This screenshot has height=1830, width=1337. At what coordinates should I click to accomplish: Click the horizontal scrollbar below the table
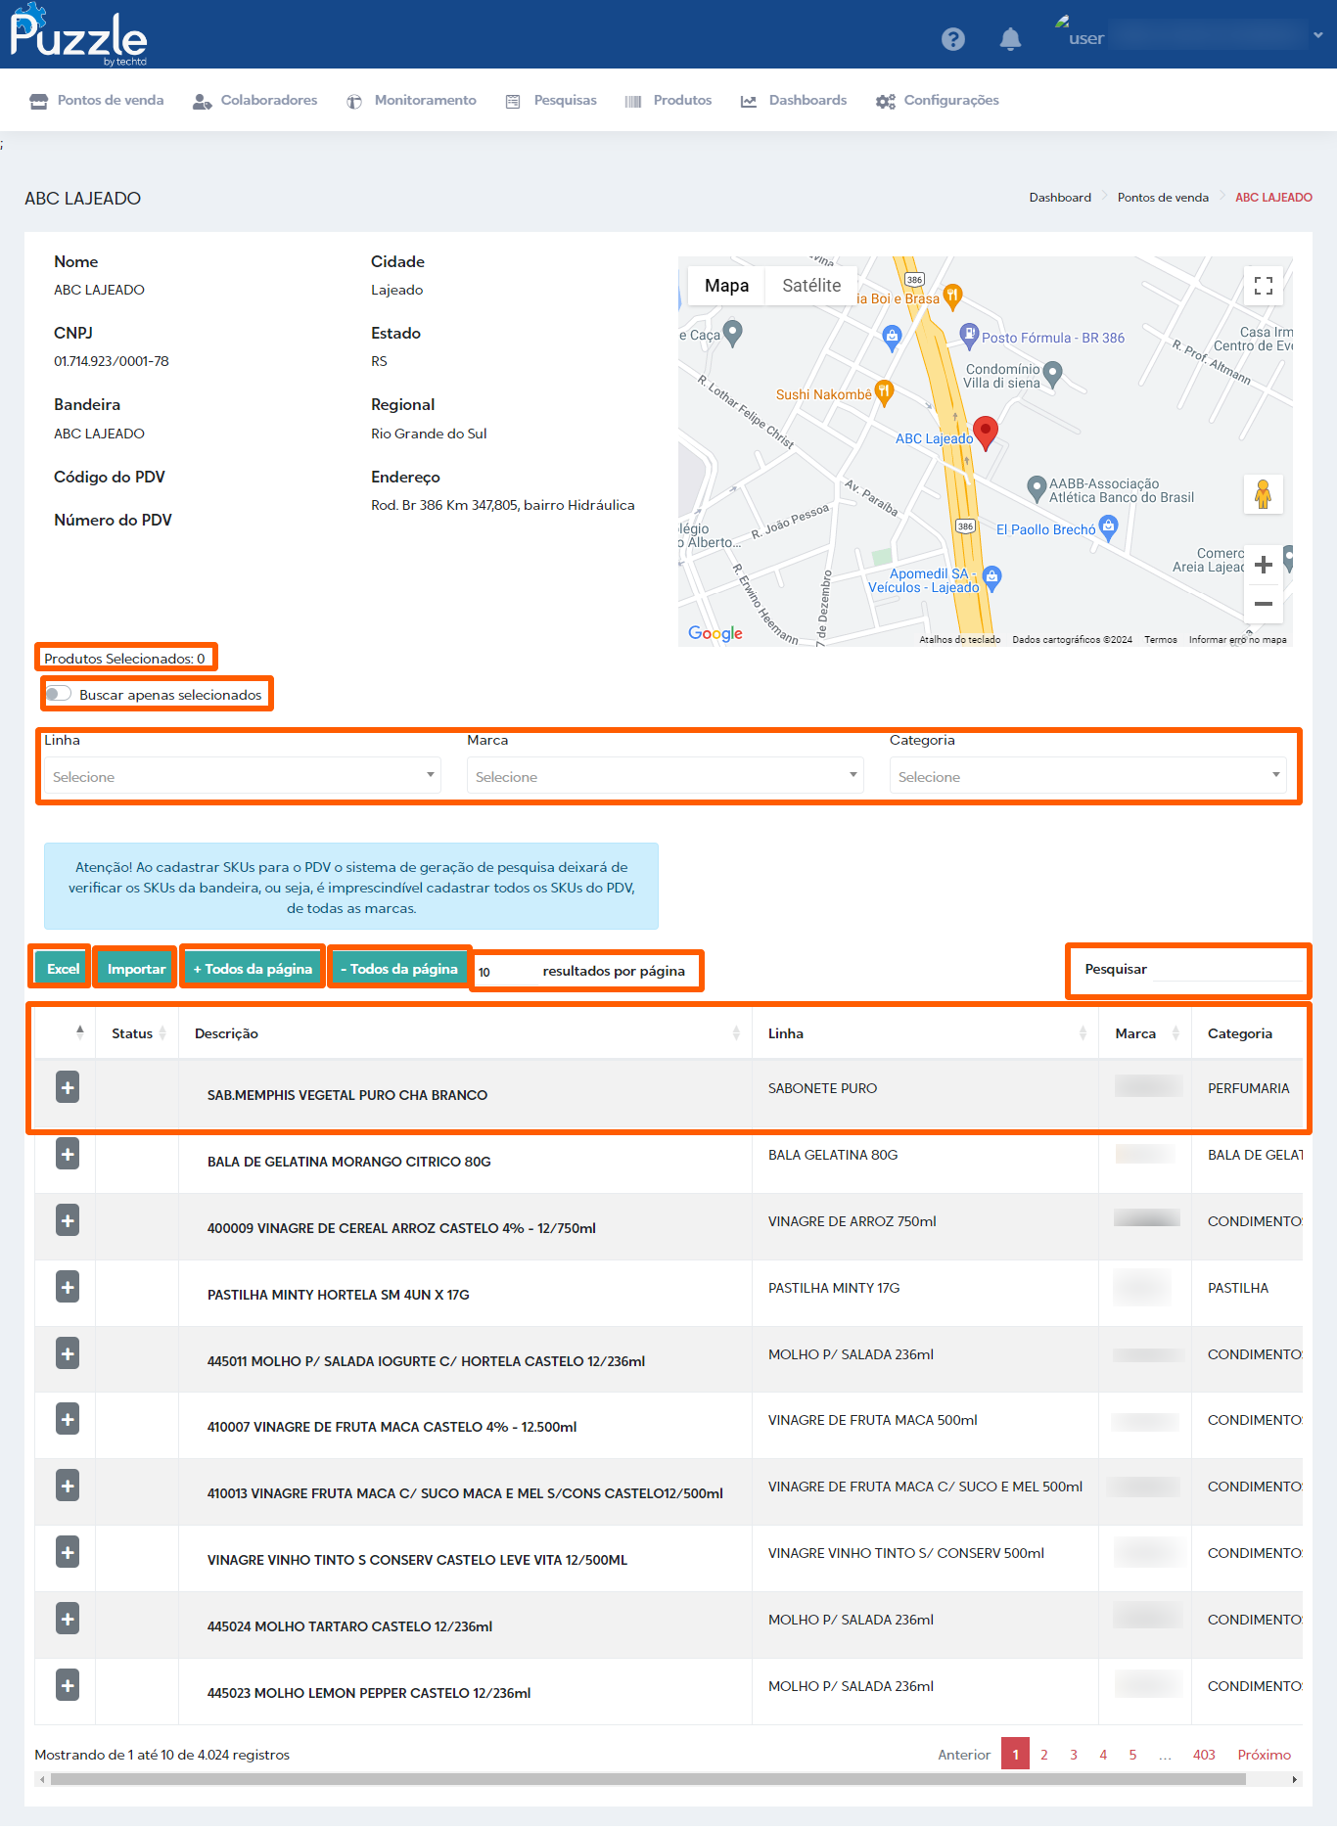coord(648,1779)
